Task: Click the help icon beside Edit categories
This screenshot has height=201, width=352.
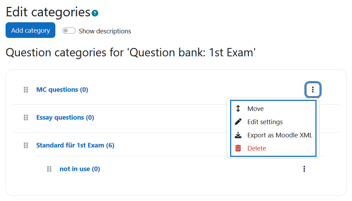Action: click(95, 13)
